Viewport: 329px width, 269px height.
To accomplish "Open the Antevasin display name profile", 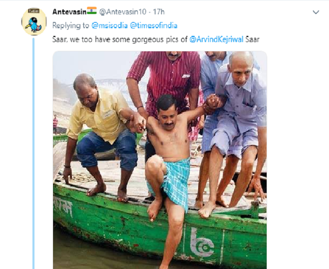I will coord(69,12).
